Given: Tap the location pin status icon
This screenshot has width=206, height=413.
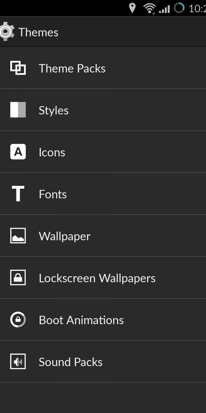Looking at the screenshot, I should tap(132, 8).
